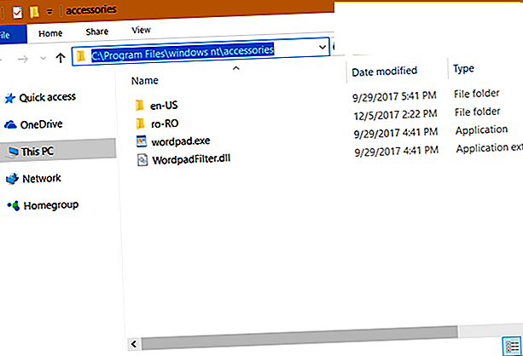The height and width of the screenshot is (356, 523).
Task: Switch to Details view icon in status bar
Action: click(512, 347)
